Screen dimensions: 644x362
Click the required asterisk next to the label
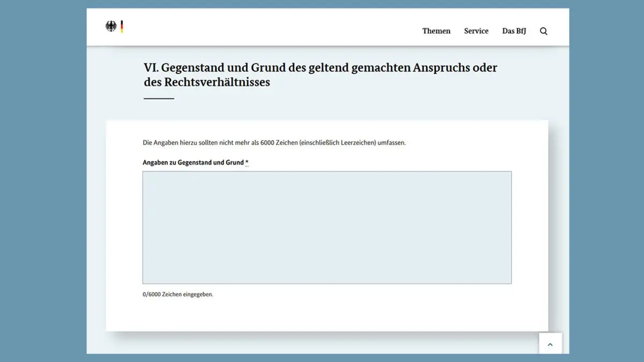coord(247,162)
